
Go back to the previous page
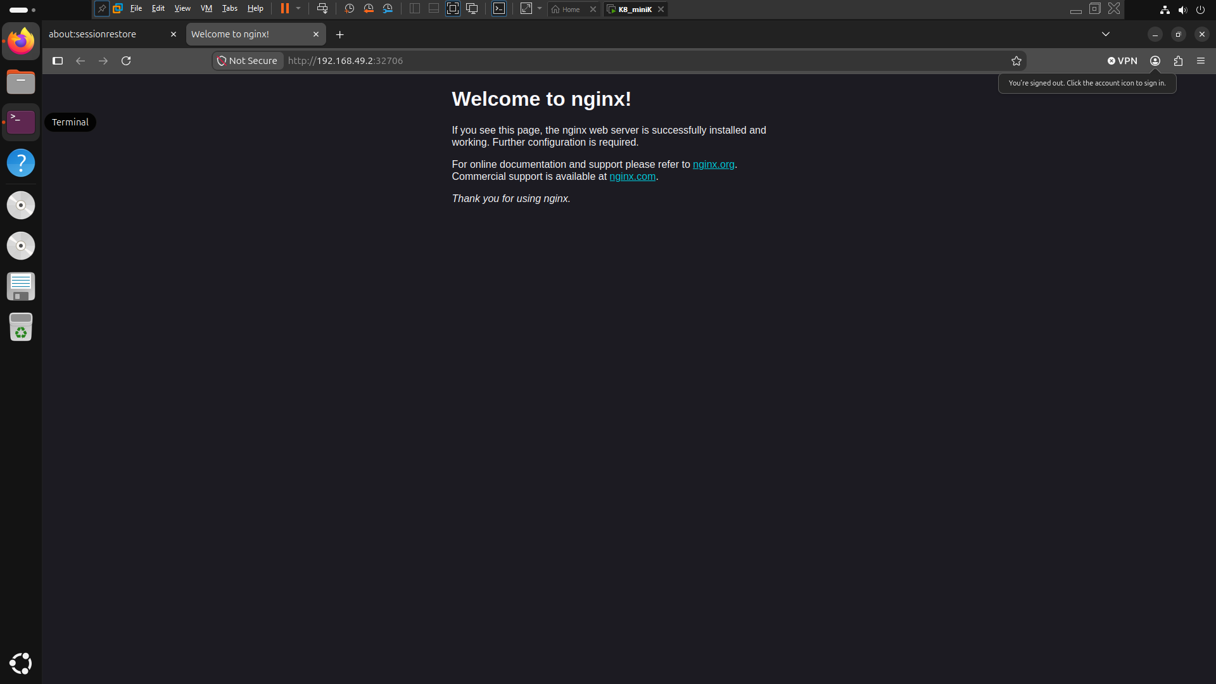(x=80, y=61)
